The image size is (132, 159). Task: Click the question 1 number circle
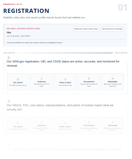click(9, 58)
